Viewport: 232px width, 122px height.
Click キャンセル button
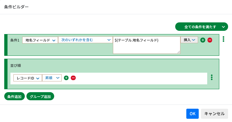[214, 114]
